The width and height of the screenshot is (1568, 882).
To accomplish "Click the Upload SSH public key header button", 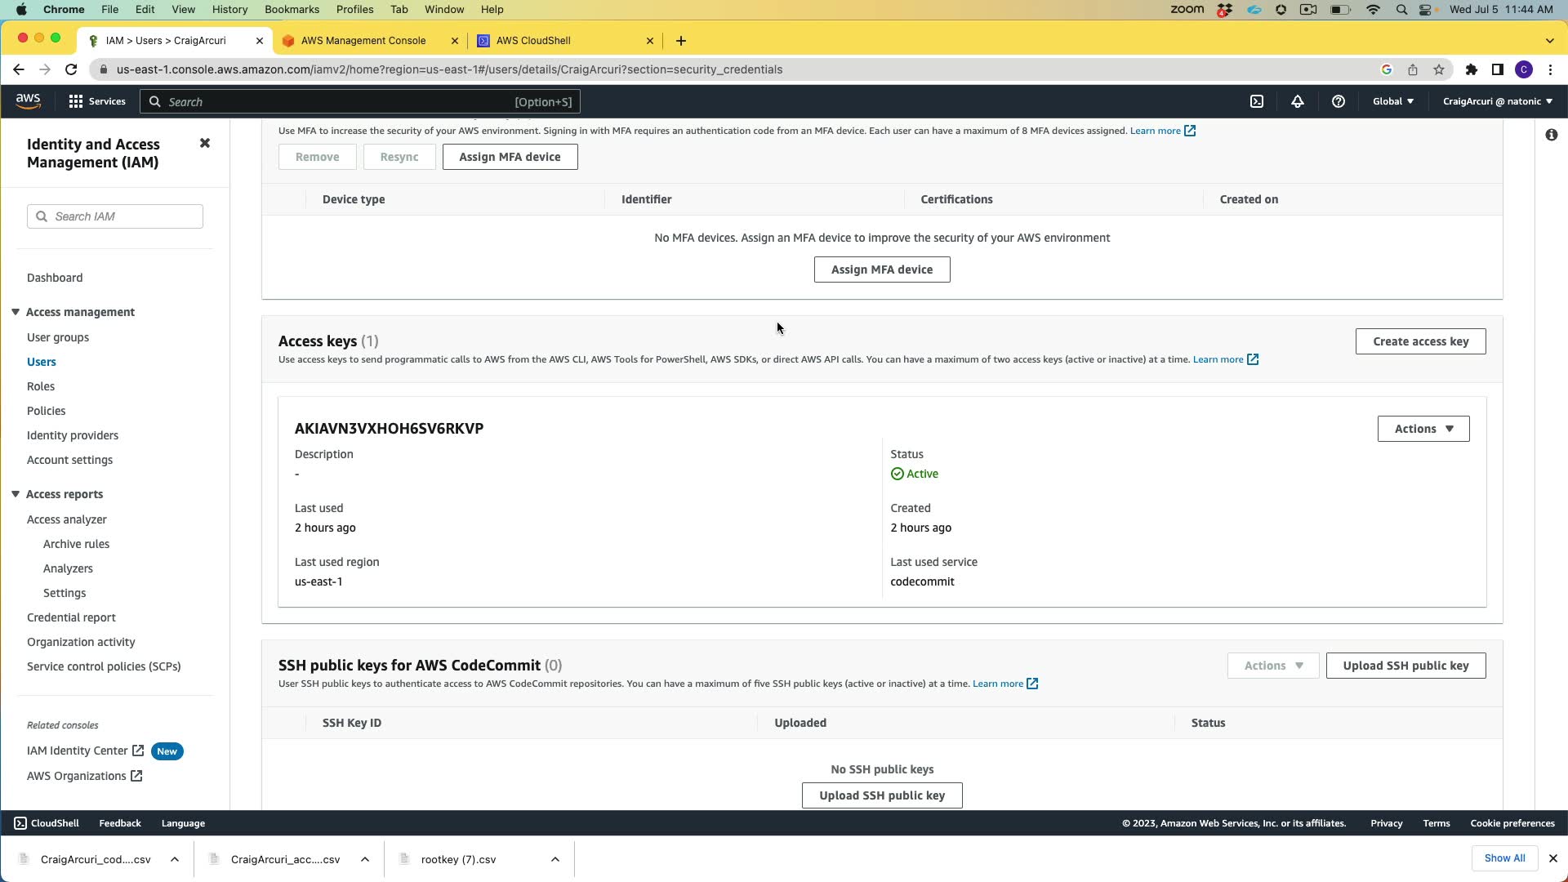I will point(1405,666).
